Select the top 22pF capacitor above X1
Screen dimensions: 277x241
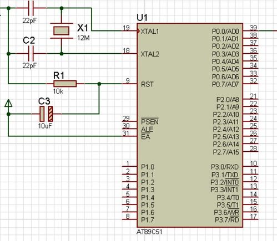pos(31,8)
